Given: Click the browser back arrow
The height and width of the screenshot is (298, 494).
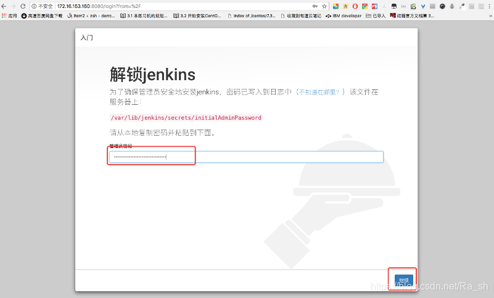Looking at the screenshot, I should (4, 6).
